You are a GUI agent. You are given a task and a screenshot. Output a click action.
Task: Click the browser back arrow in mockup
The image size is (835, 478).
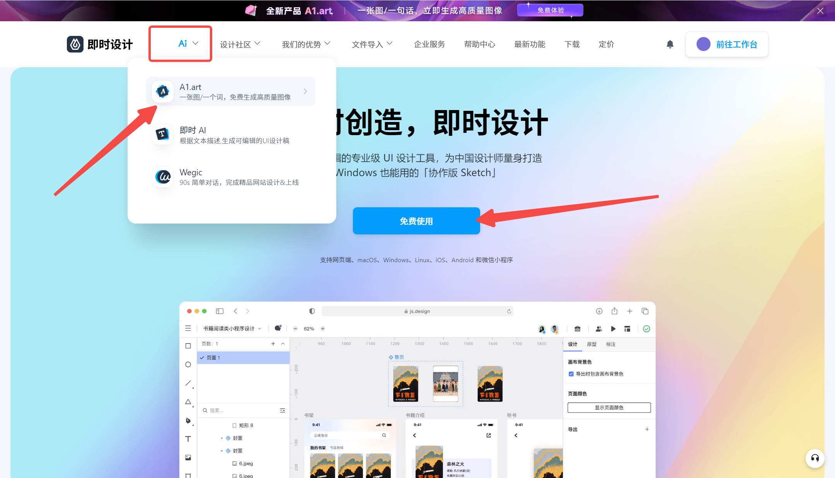235,311
